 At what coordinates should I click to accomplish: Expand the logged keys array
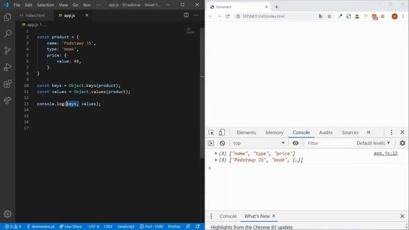pyautogui.click(x=216, y=153)
